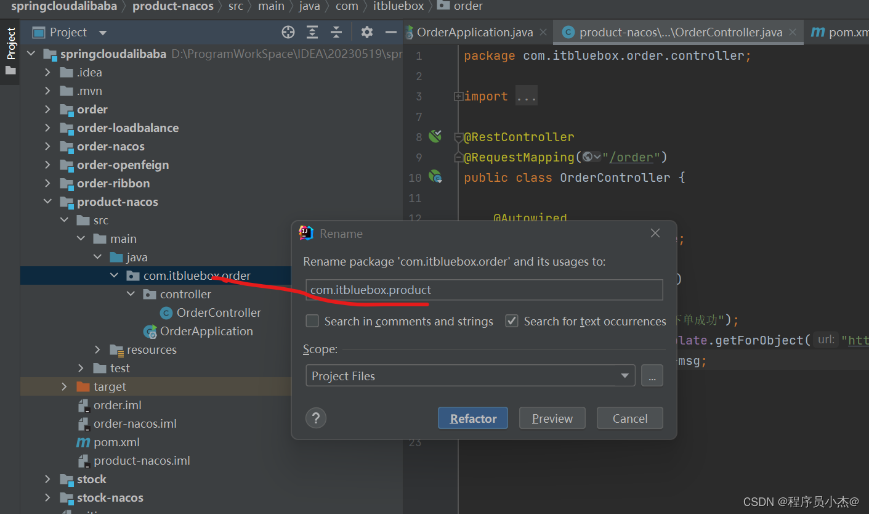Screen dimensions: 869x514
Task: Click the Cancel button
Action: pos(630,418)
